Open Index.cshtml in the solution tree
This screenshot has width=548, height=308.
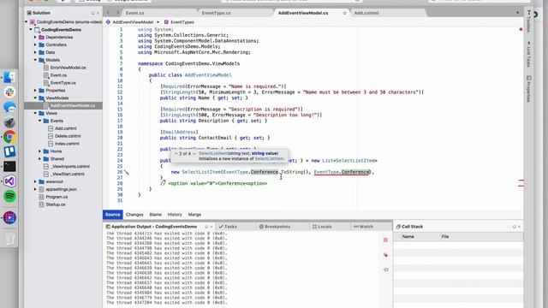(67, 144)
